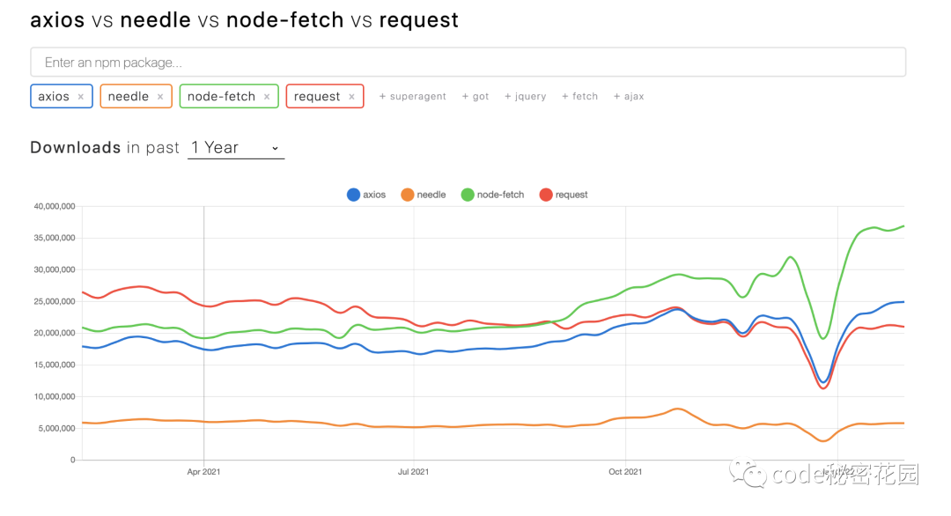Click the Apr 2021 x-axis marker
This screenshot has height=516, width=951.
pos(203,472)
